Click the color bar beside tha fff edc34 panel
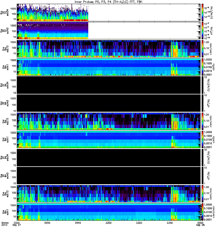 click(203, 12)
